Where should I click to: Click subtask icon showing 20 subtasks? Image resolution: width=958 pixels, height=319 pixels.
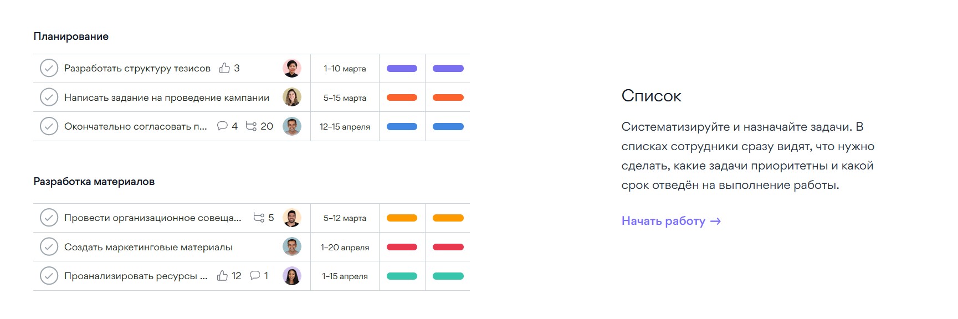point(251,126)
